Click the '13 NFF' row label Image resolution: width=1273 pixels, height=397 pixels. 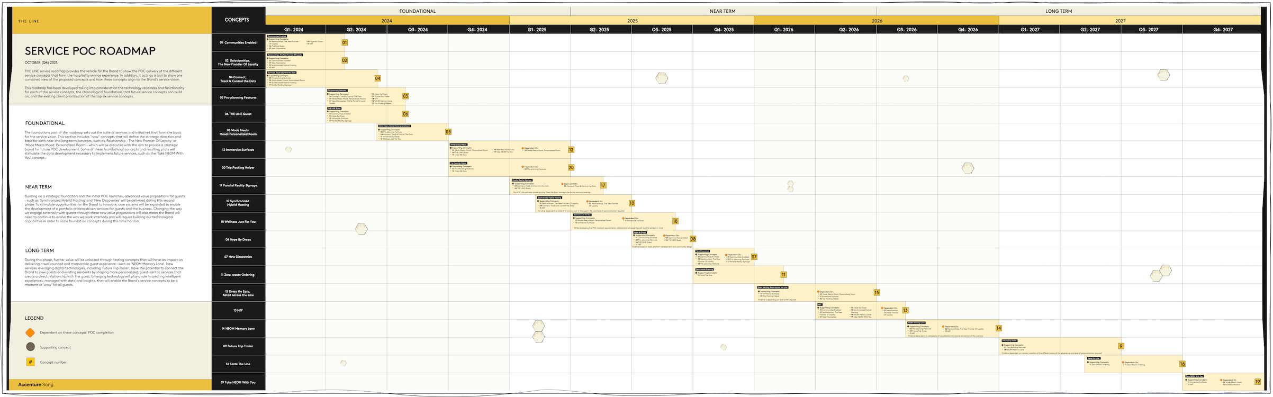coord(238,310)
